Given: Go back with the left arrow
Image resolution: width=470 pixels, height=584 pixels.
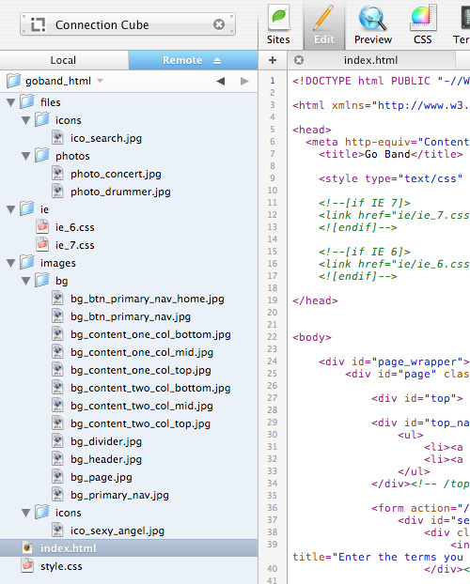Looking at the screenshot, I should [221, 81].
